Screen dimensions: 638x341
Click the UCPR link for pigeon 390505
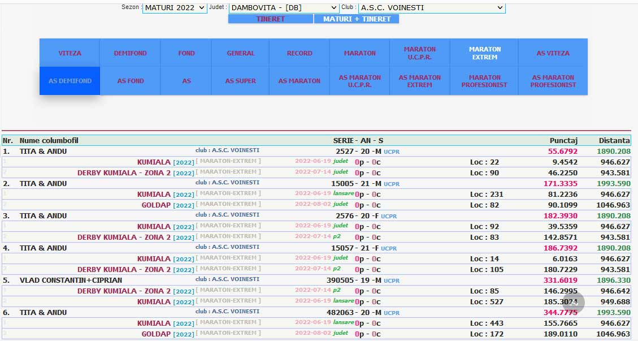coord(392,280)
